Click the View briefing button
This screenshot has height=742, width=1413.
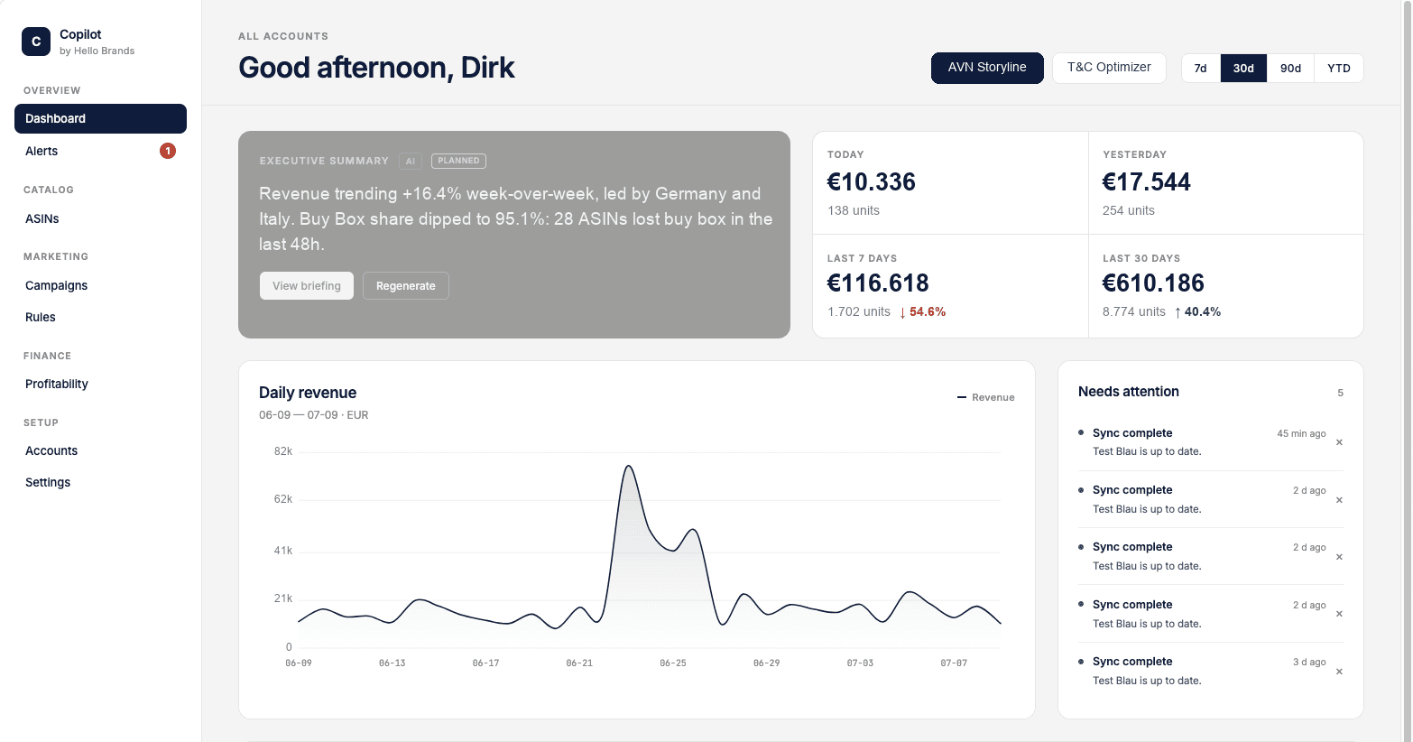(307, 285)
